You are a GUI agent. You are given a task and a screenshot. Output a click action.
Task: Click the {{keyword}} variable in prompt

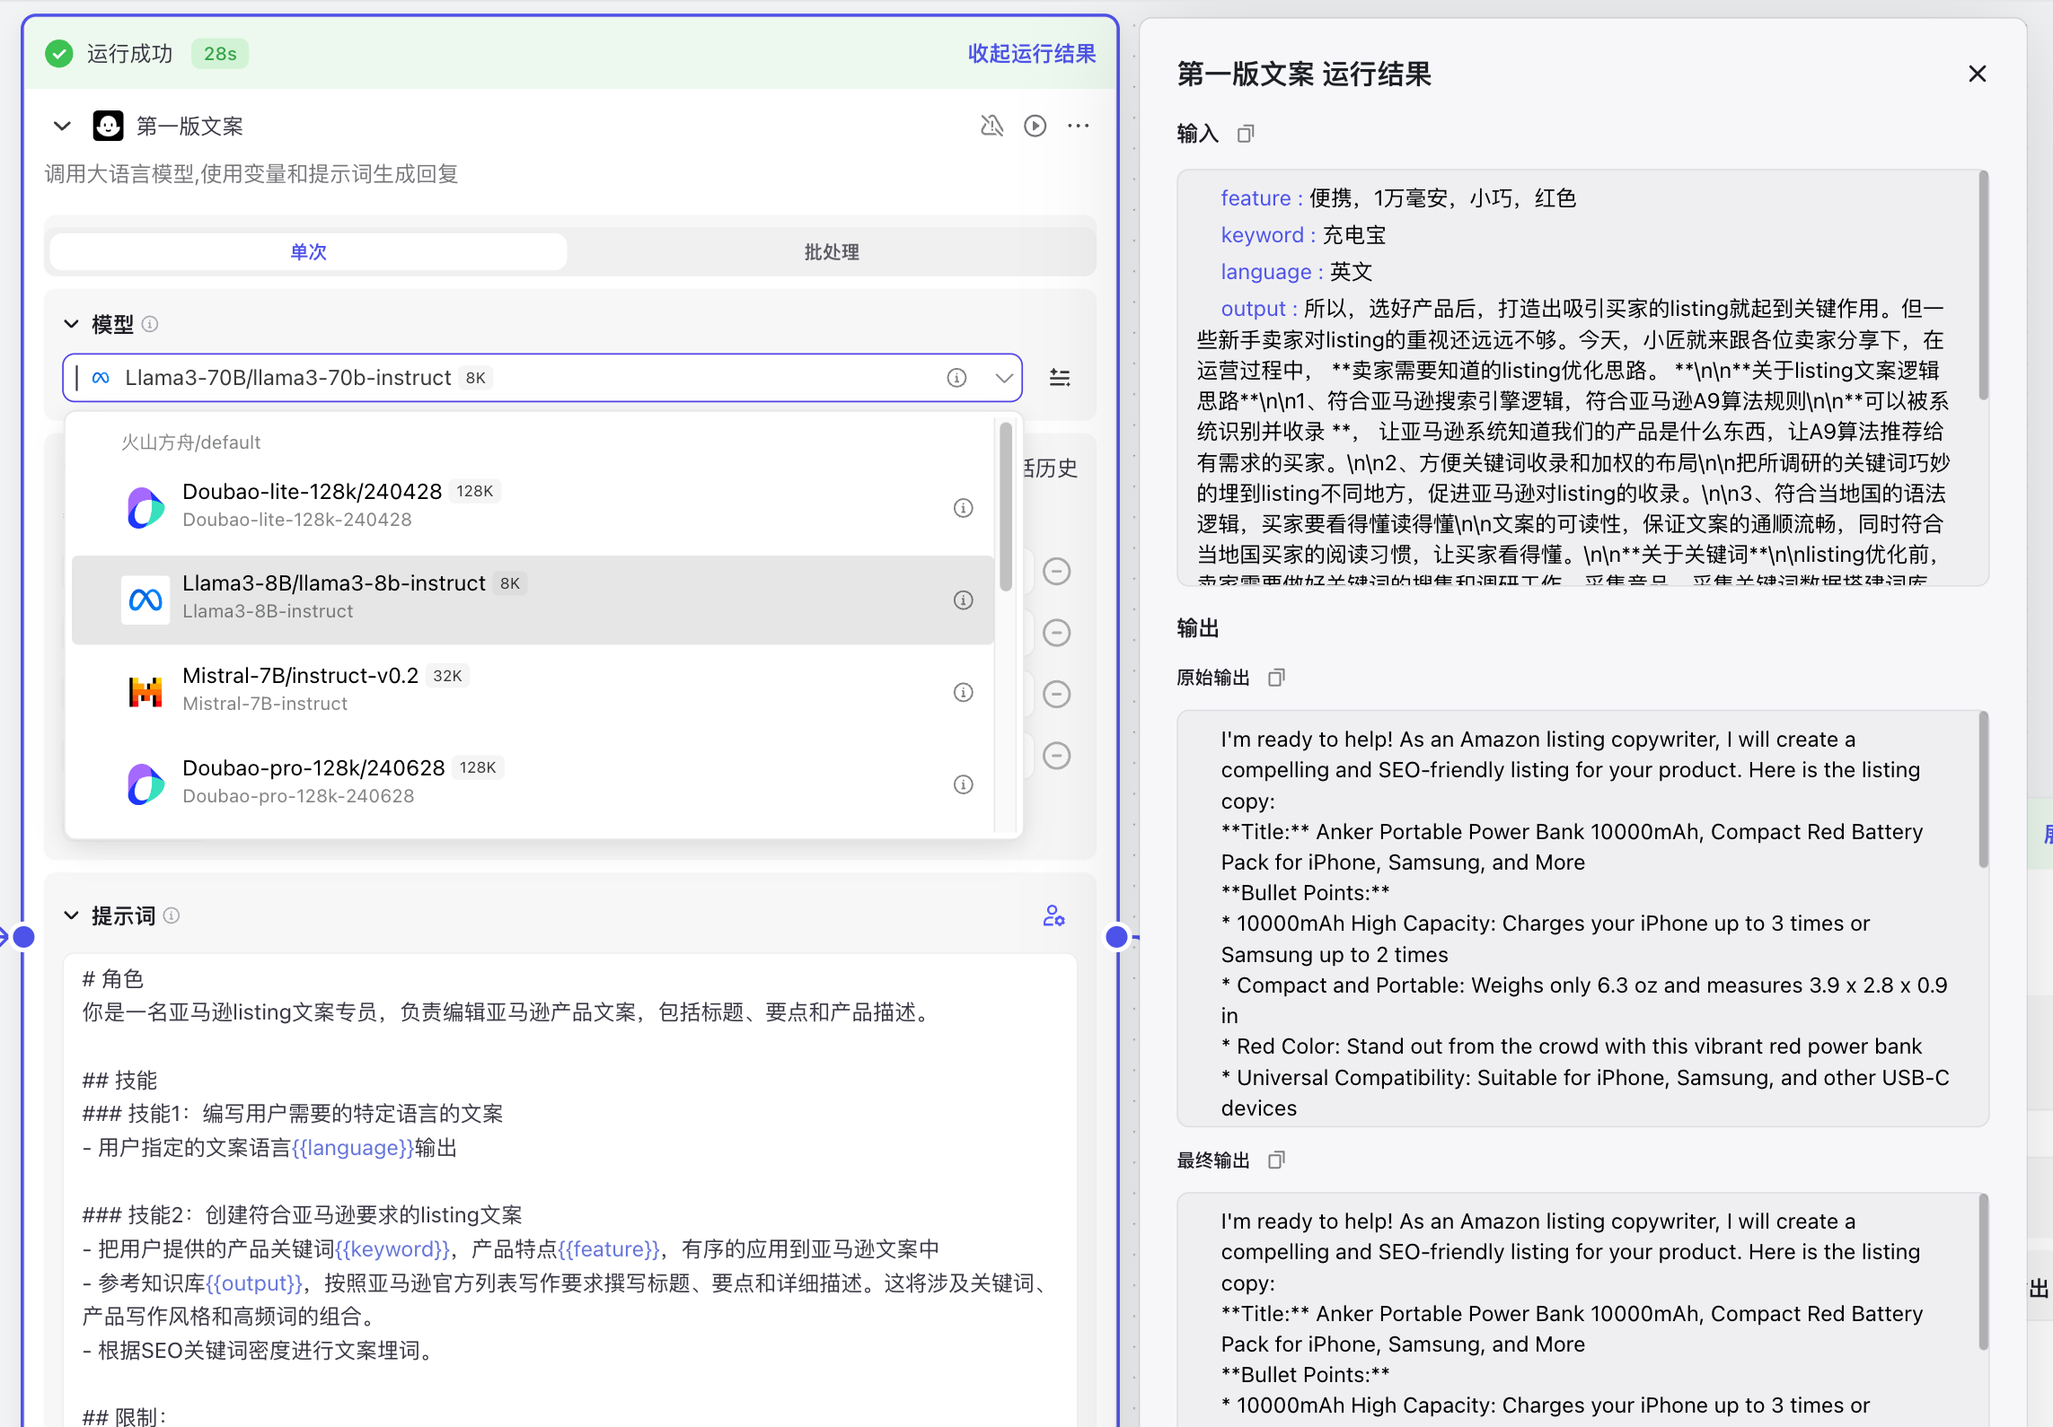coord(392,1249)
